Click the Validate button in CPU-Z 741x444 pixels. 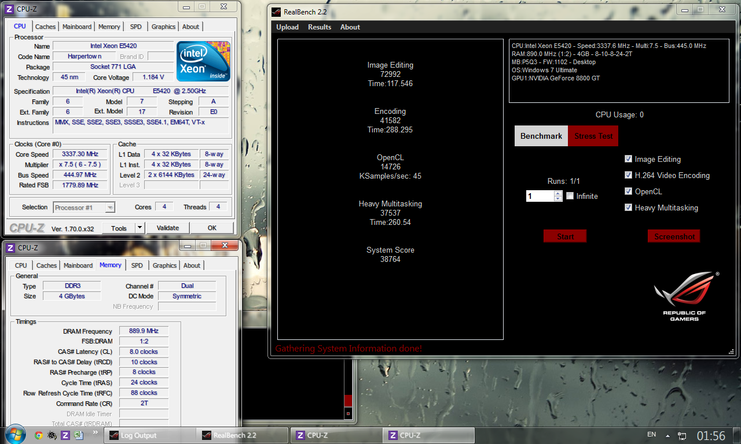(168, 228)
